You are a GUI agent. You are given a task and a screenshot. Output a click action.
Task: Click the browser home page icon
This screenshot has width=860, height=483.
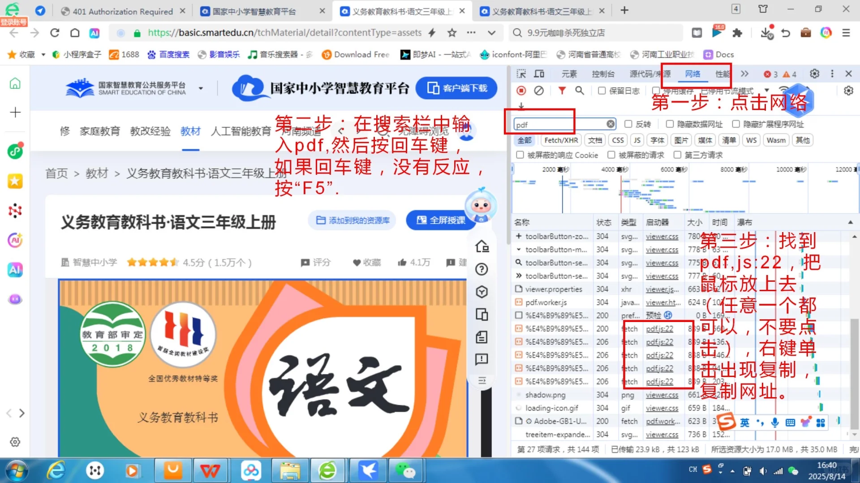click(x=75, y=33)
